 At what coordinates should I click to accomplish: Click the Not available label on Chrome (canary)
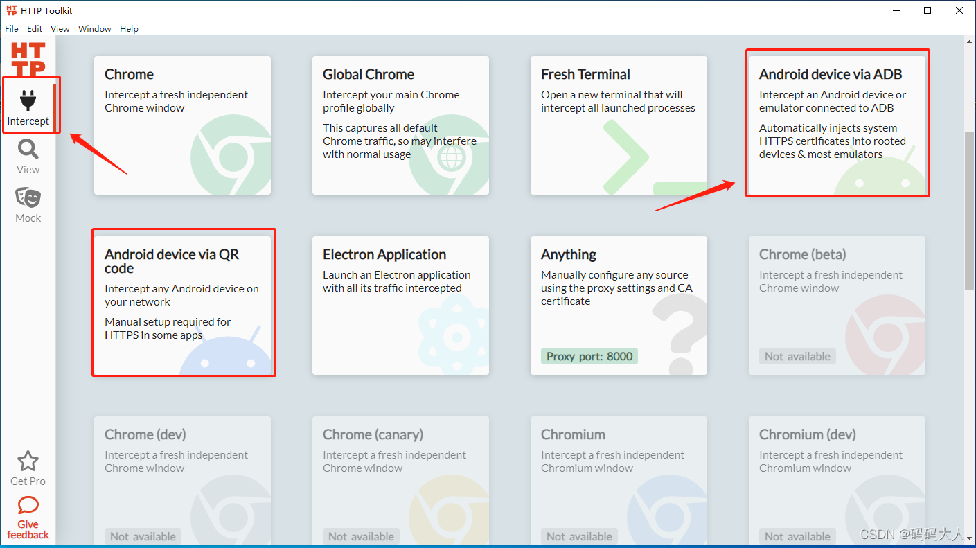(x=361, y=536)
